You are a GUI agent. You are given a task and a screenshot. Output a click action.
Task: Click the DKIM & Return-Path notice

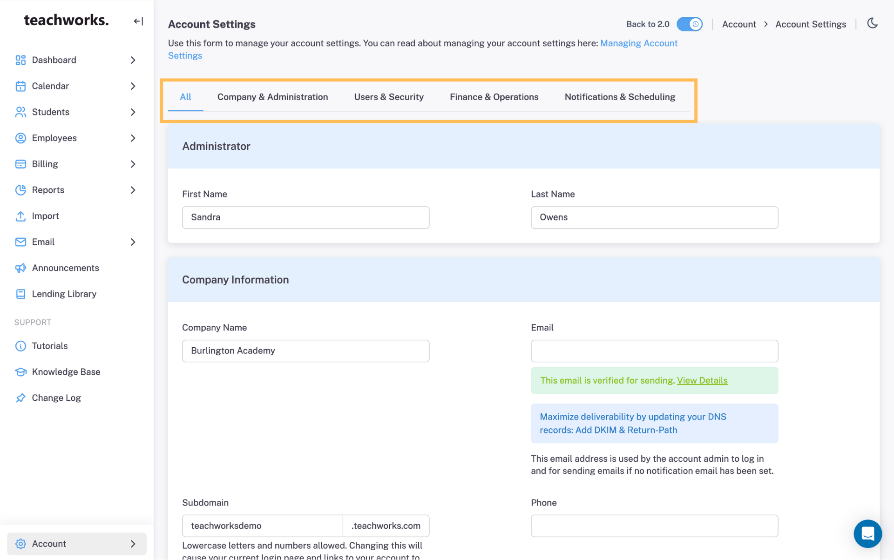click(654, 423)
